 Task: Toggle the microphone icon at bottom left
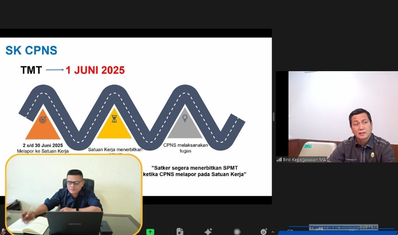(3, 232)
